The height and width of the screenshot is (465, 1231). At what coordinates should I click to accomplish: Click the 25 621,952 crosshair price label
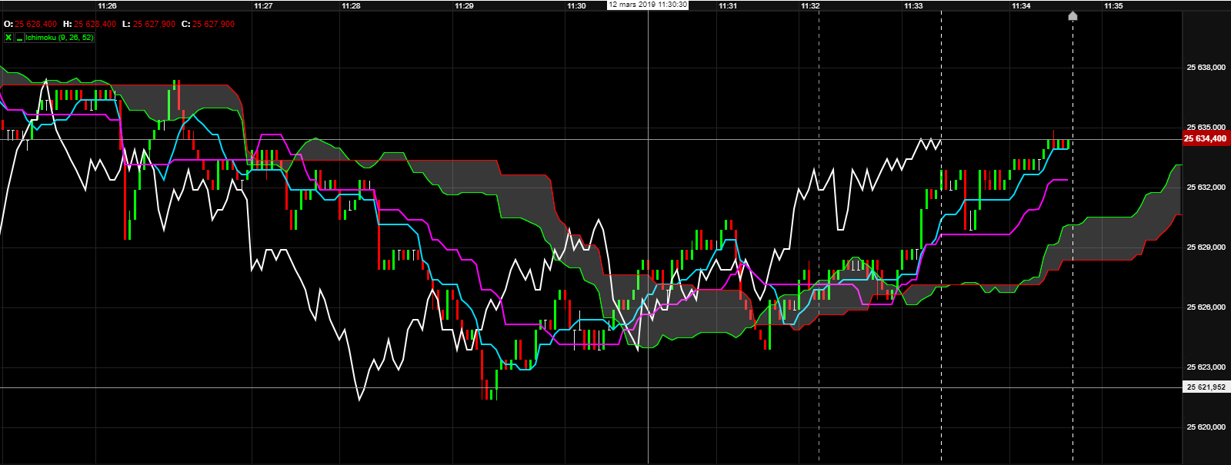1206,387
